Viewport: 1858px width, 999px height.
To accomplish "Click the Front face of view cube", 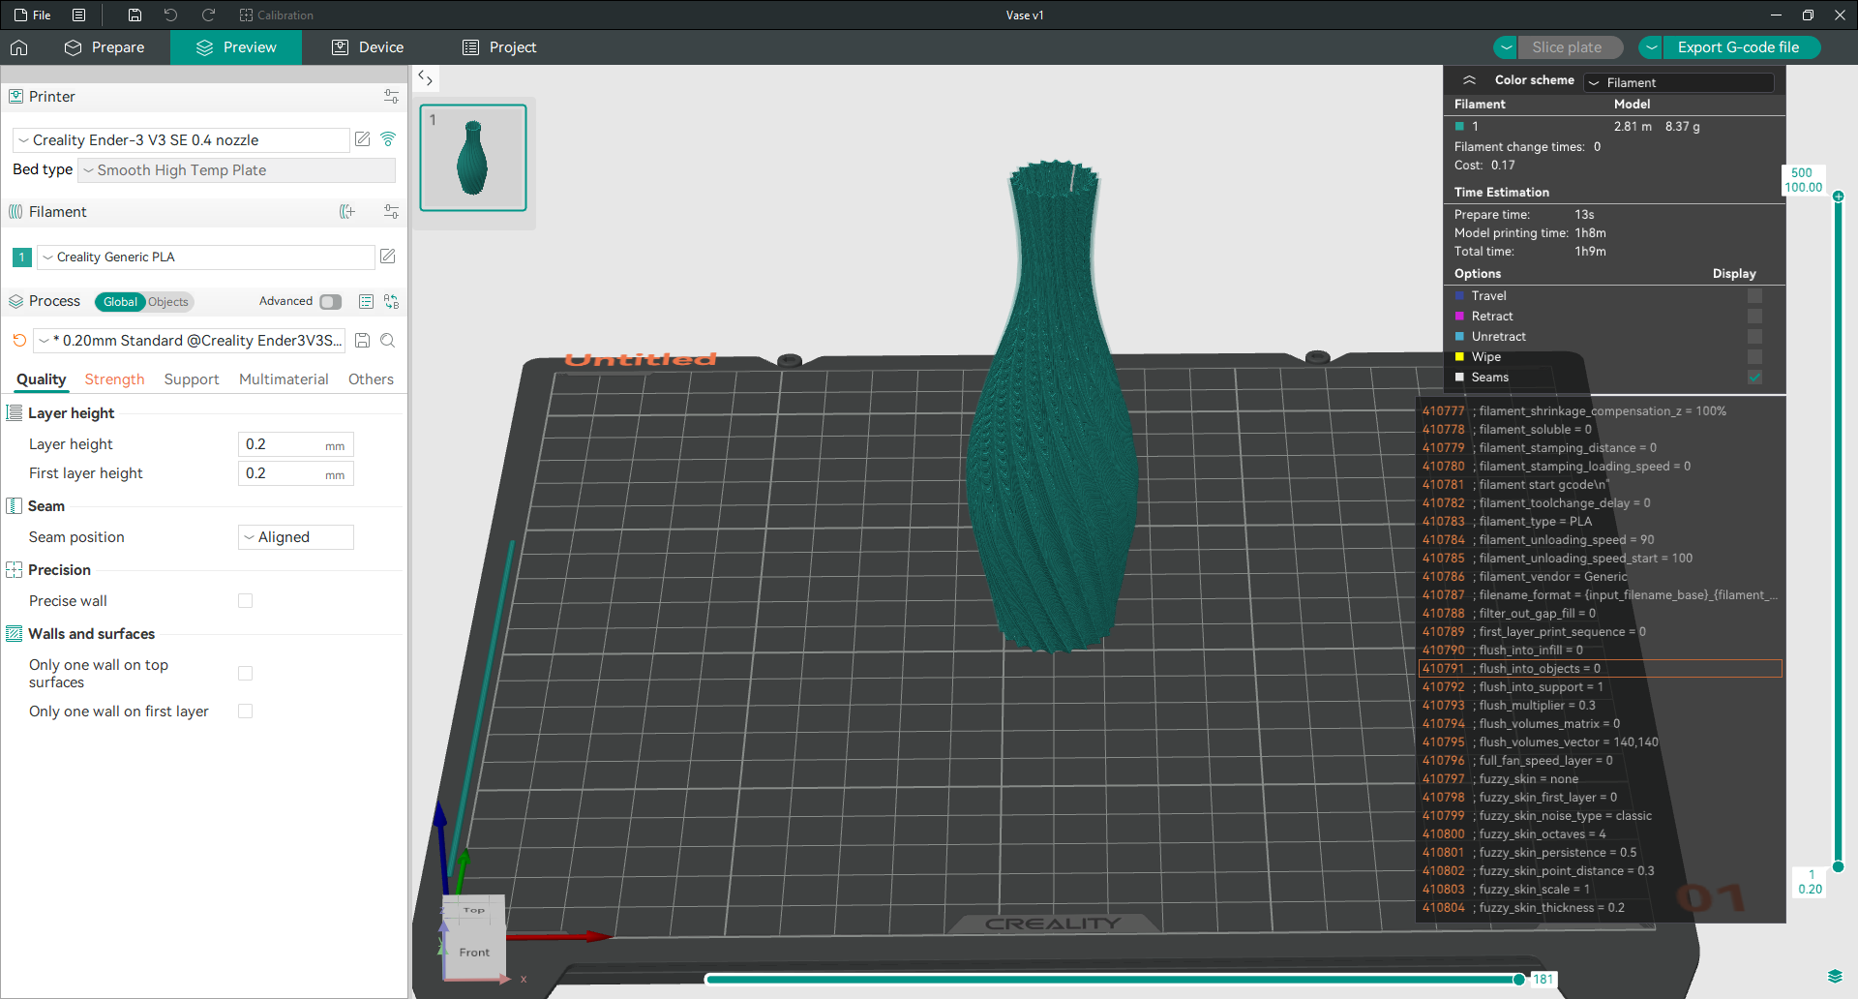I will pos(474,953).
